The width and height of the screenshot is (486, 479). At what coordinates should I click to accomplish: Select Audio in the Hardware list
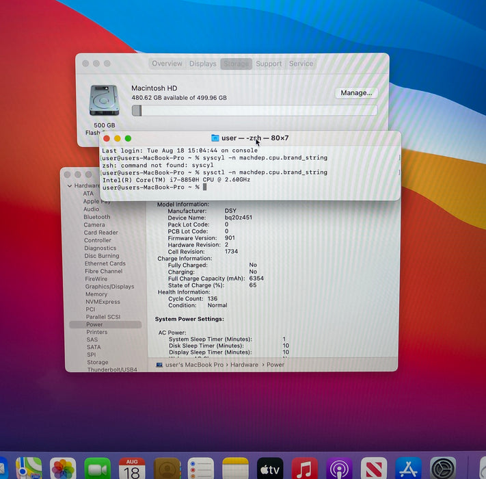[x=91, y=209]
